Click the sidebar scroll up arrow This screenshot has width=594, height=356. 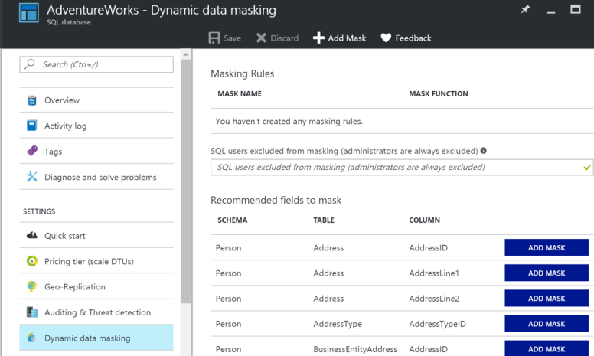pos(185,54)
